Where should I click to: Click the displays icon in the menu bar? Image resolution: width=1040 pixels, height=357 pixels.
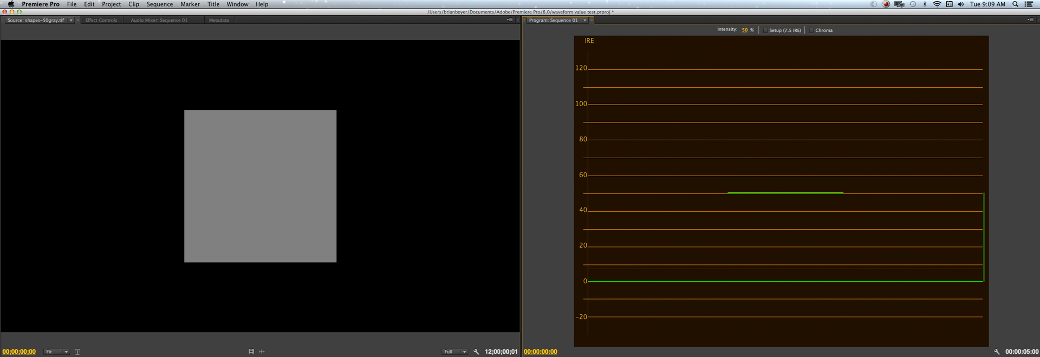pyautogui.click(x=899, y=4)
